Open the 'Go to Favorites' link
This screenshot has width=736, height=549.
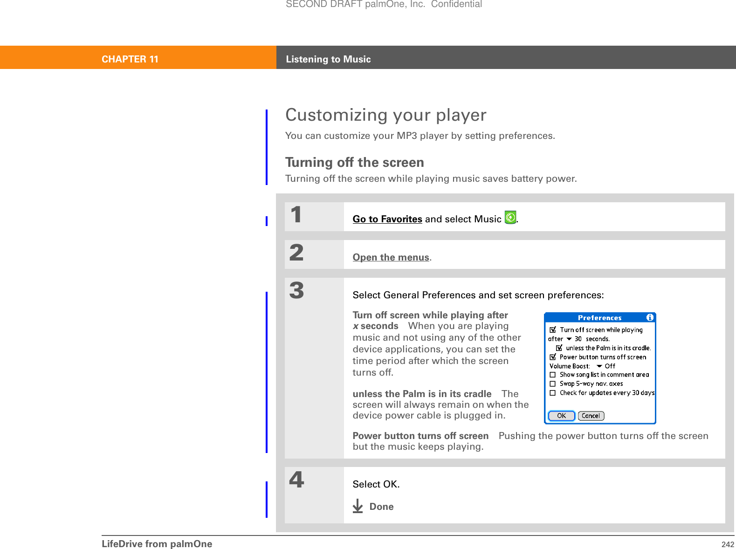387,219
